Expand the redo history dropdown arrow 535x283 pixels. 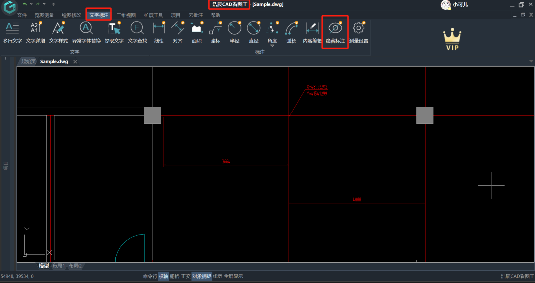(x=44, y=4)
